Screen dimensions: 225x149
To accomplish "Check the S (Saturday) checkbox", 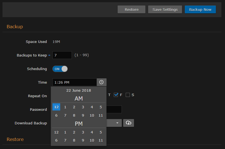I will (x=128, y=95).
